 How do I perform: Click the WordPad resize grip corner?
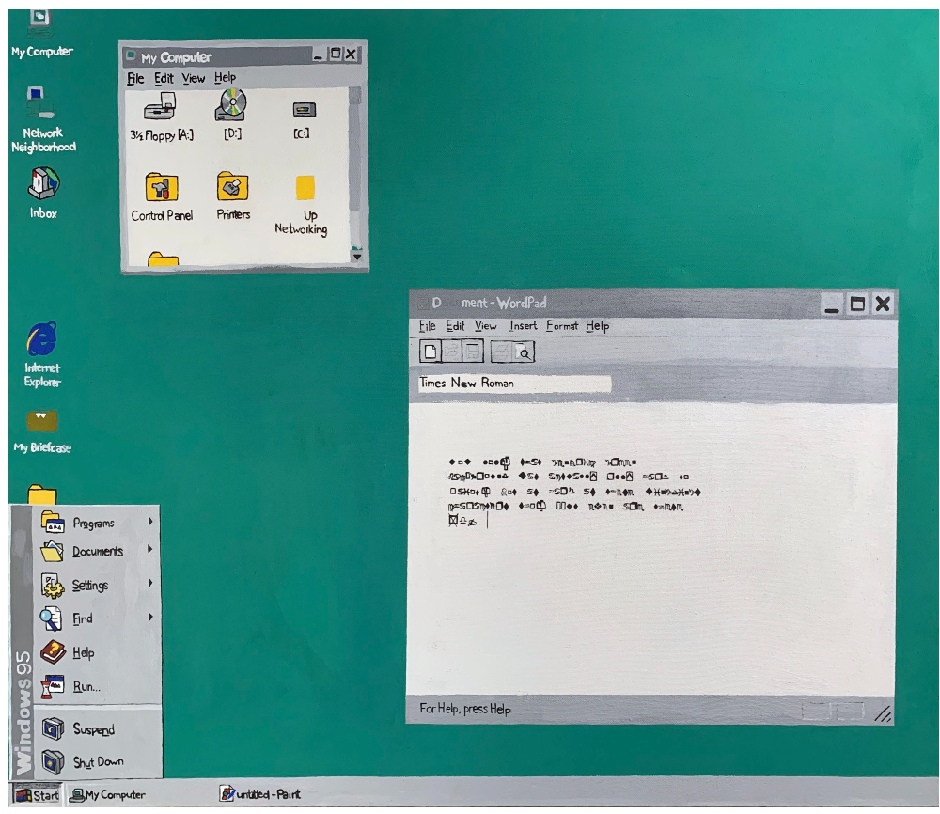(883, 713)
